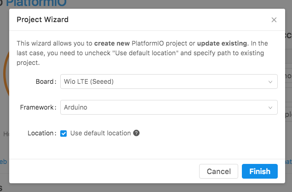Screen dimensions: 292x192
Task: Click the Framework field label
Action: [38, 107]
